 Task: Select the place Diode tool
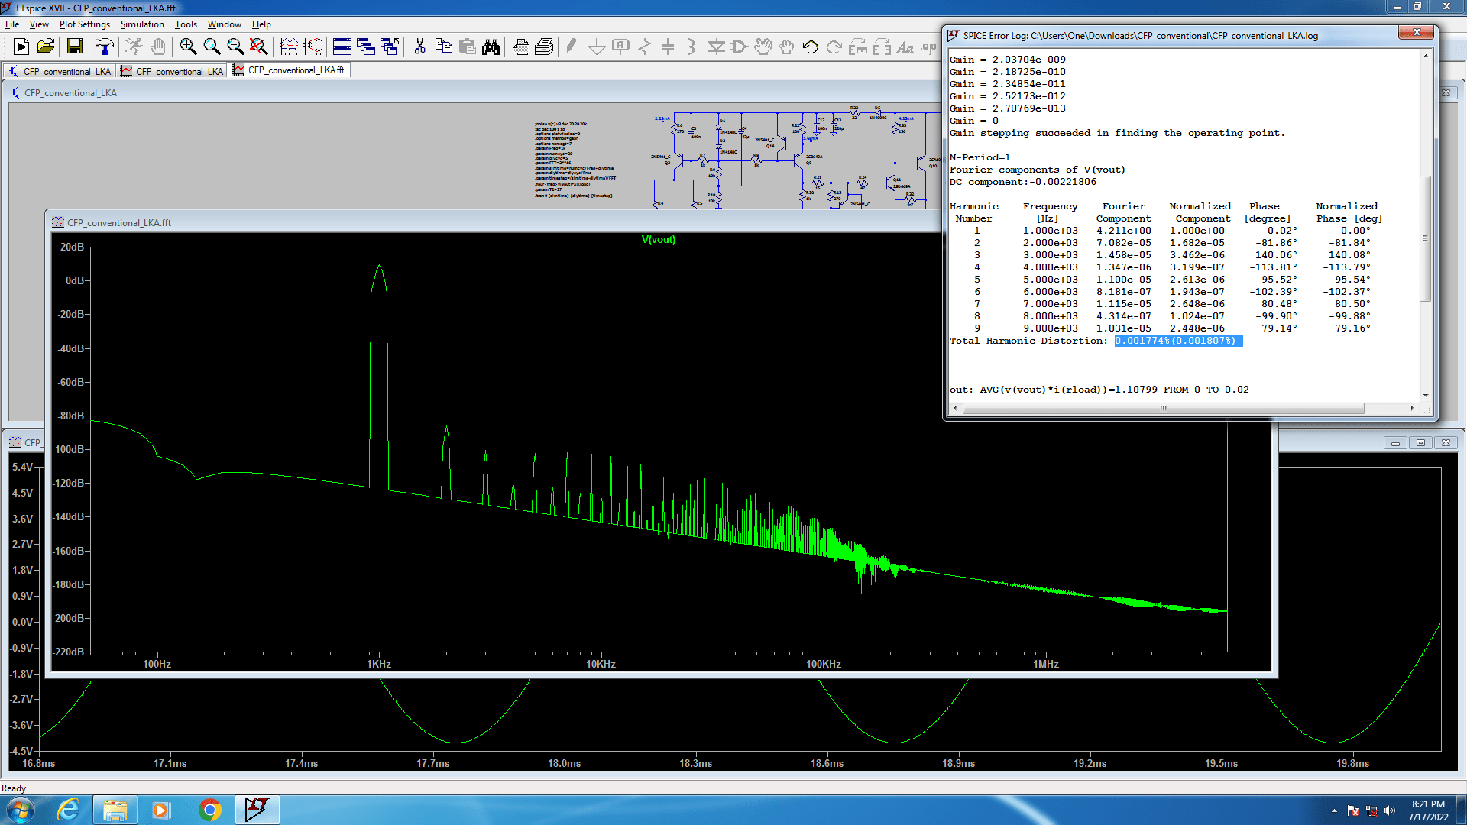pyautogui.click(x=716, y=47)
